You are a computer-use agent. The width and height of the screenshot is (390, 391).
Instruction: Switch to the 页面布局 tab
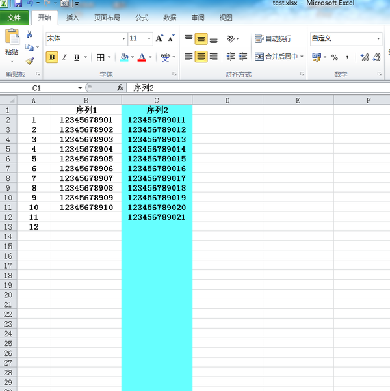click(x=107, y=18)
